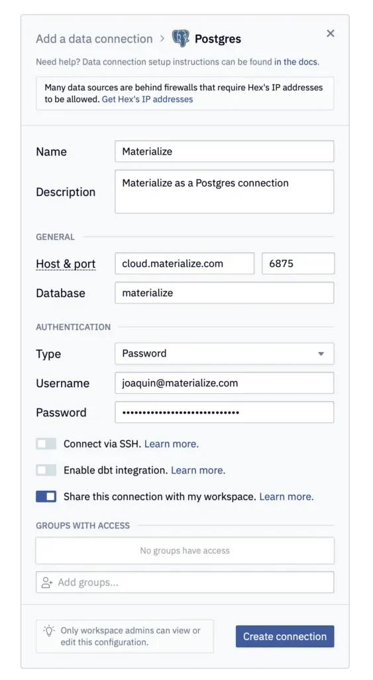Open the 'in the docs' link
Screen dimensions: 373x680
(295, 62)
